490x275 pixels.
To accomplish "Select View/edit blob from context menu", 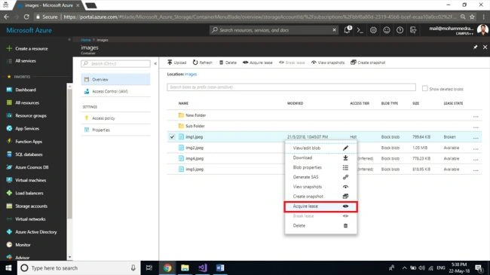I will point(320,148).
